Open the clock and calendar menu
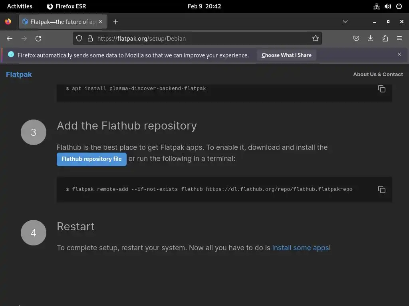This screenshot has height=306, width=409. click(x=204, y=6)
